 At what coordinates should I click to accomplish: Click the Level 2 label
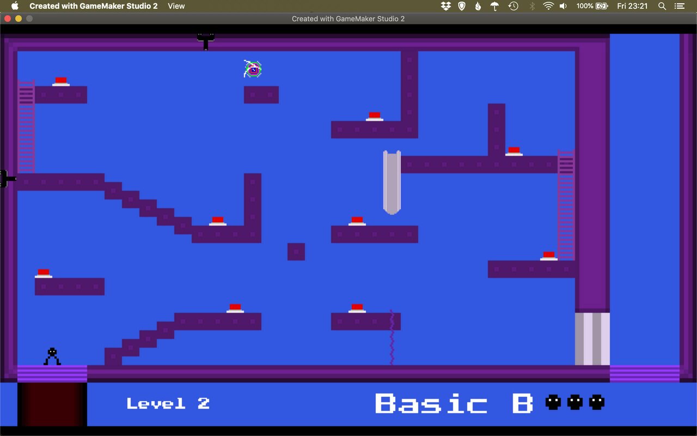(168, 403)
